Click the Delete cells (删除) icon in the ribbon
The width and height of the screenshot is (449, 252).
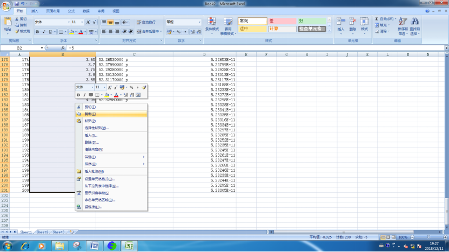352,22
